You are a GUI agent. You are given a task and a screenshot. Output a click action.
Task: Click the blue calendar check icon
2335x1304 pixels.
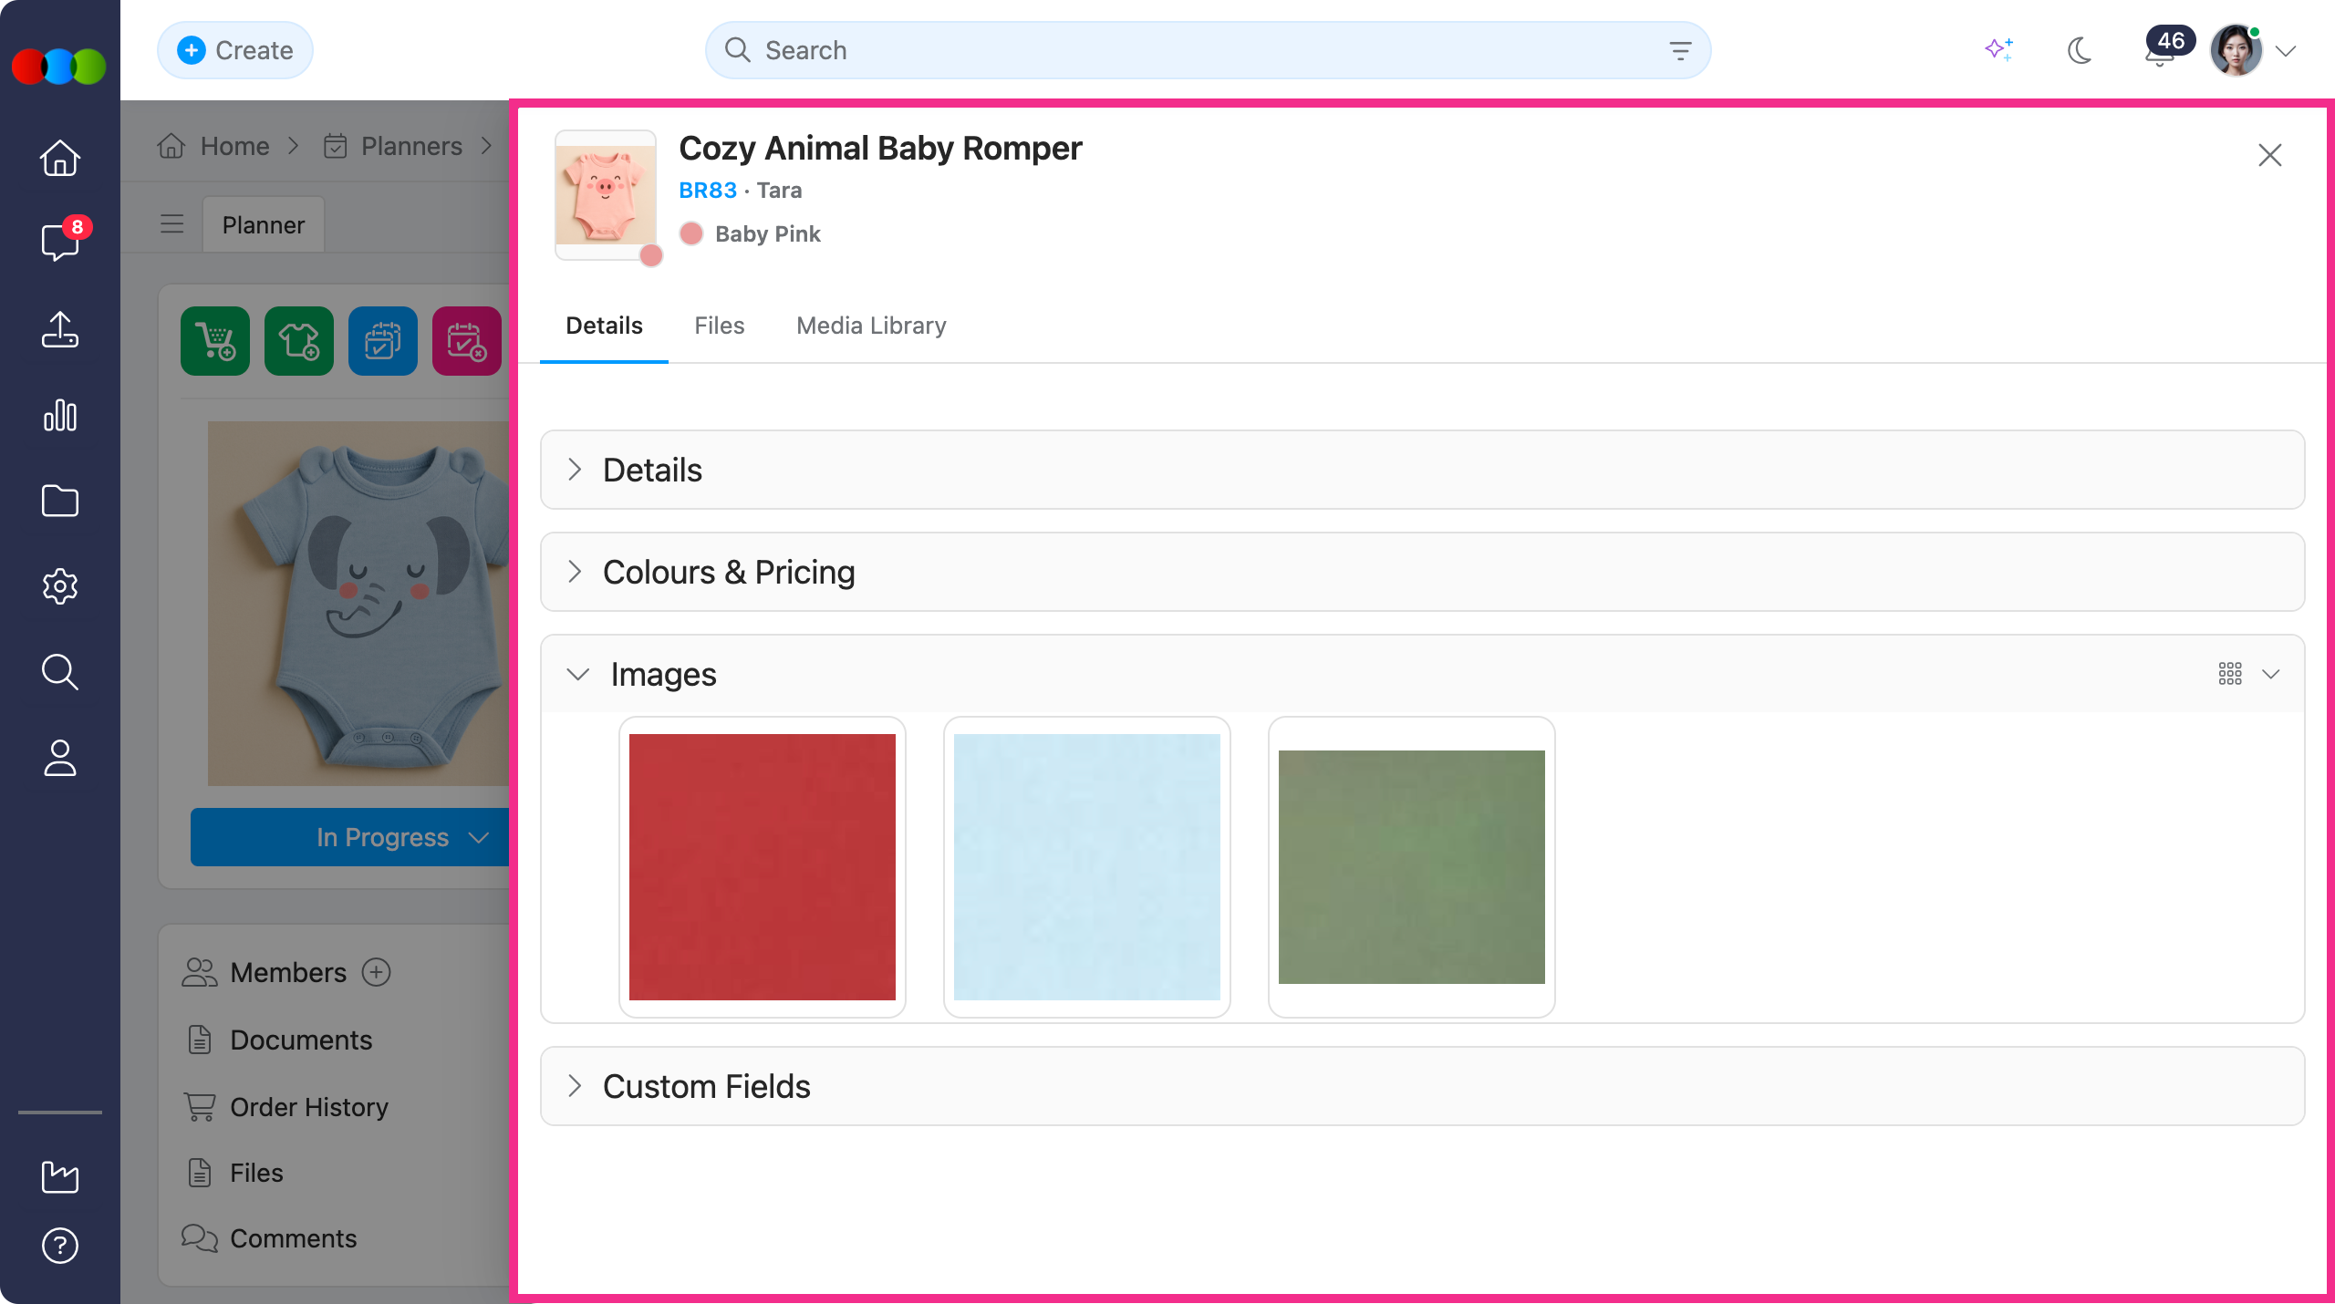(383, 341)
